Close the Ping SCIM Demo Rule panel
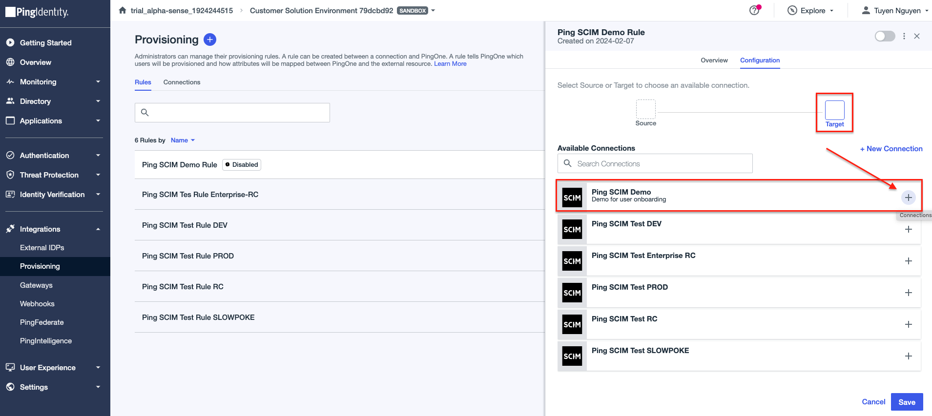Screen dimensions: 932x416 click(x=917, y=36)
